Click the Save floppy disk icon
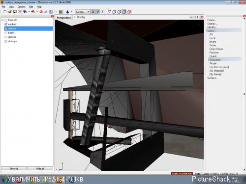 coord(15,12)
